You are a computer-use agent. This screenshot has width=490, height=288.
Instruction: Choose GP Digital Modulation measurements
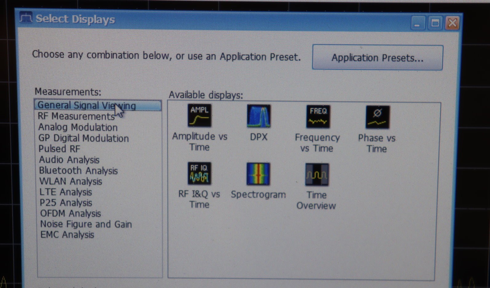[83, 138]
